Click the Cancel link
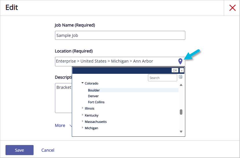The width and height of the screenshot is (240, 158). (48, 150)
